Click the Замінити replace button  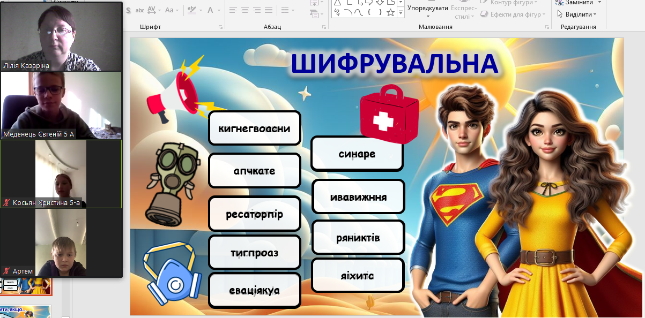(575, 3)
